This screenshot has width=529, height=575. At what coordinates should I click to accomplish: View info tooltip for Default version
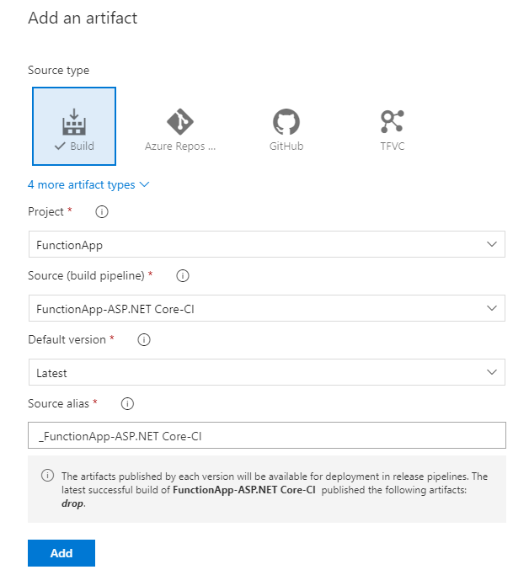pyautogui.click(x=144, y=339)
